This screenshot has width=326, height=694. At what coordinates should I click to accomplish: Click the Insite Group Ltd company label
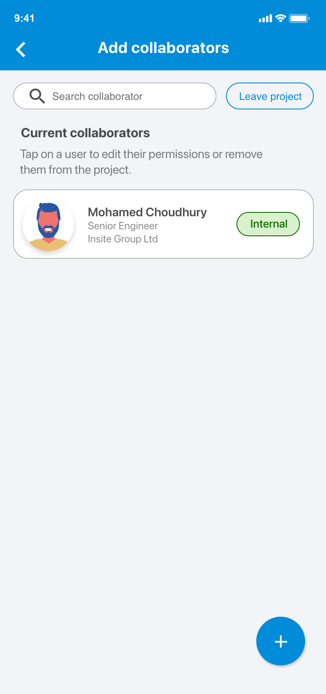pyautogui.click(x=123, y=239)
